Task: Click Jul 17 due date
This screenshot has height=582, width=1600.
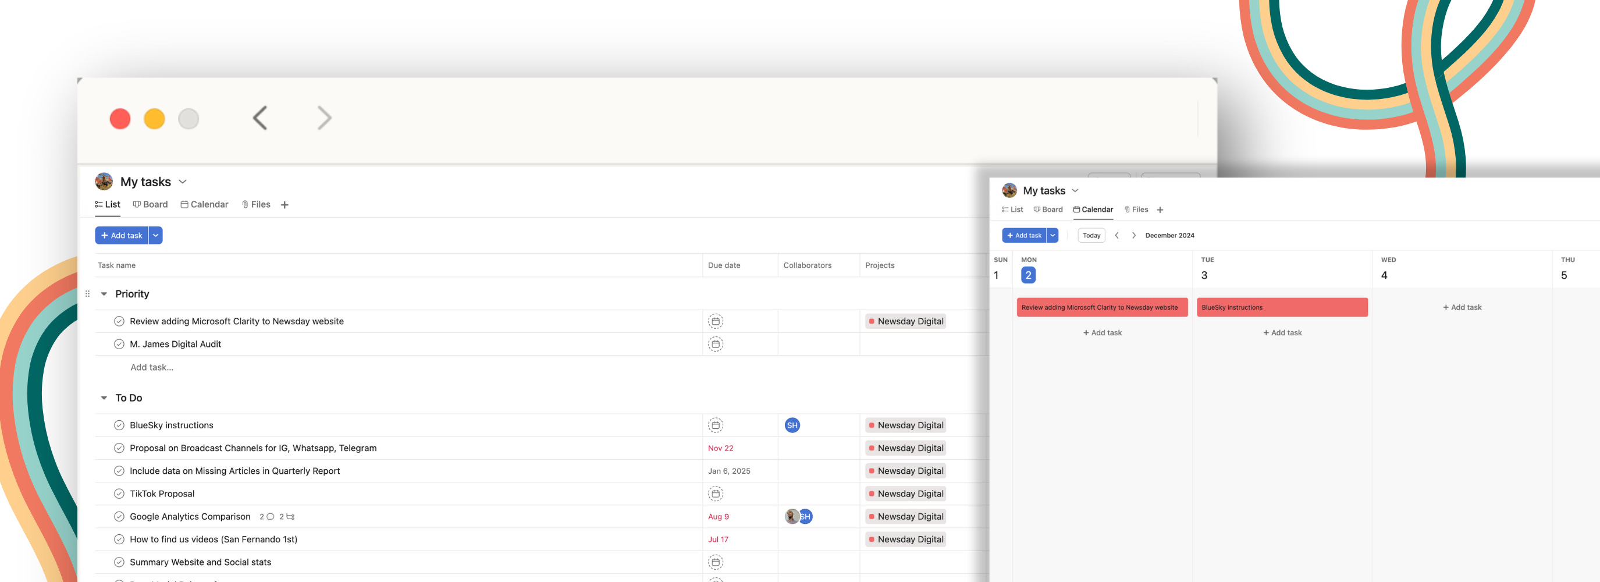Action: pos(718,539)
